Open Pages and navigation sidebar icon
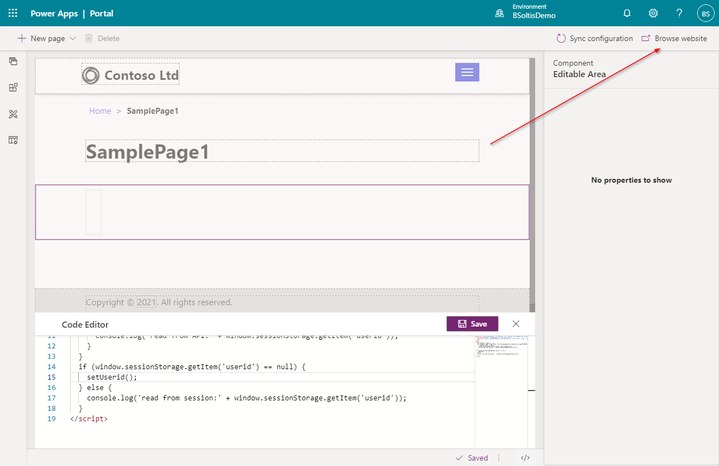719x466 pixels. (13, 61)
